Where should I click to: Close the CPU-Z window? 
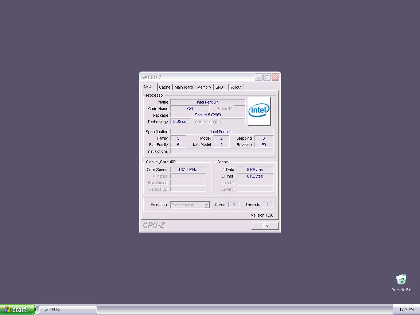(275, 77)
